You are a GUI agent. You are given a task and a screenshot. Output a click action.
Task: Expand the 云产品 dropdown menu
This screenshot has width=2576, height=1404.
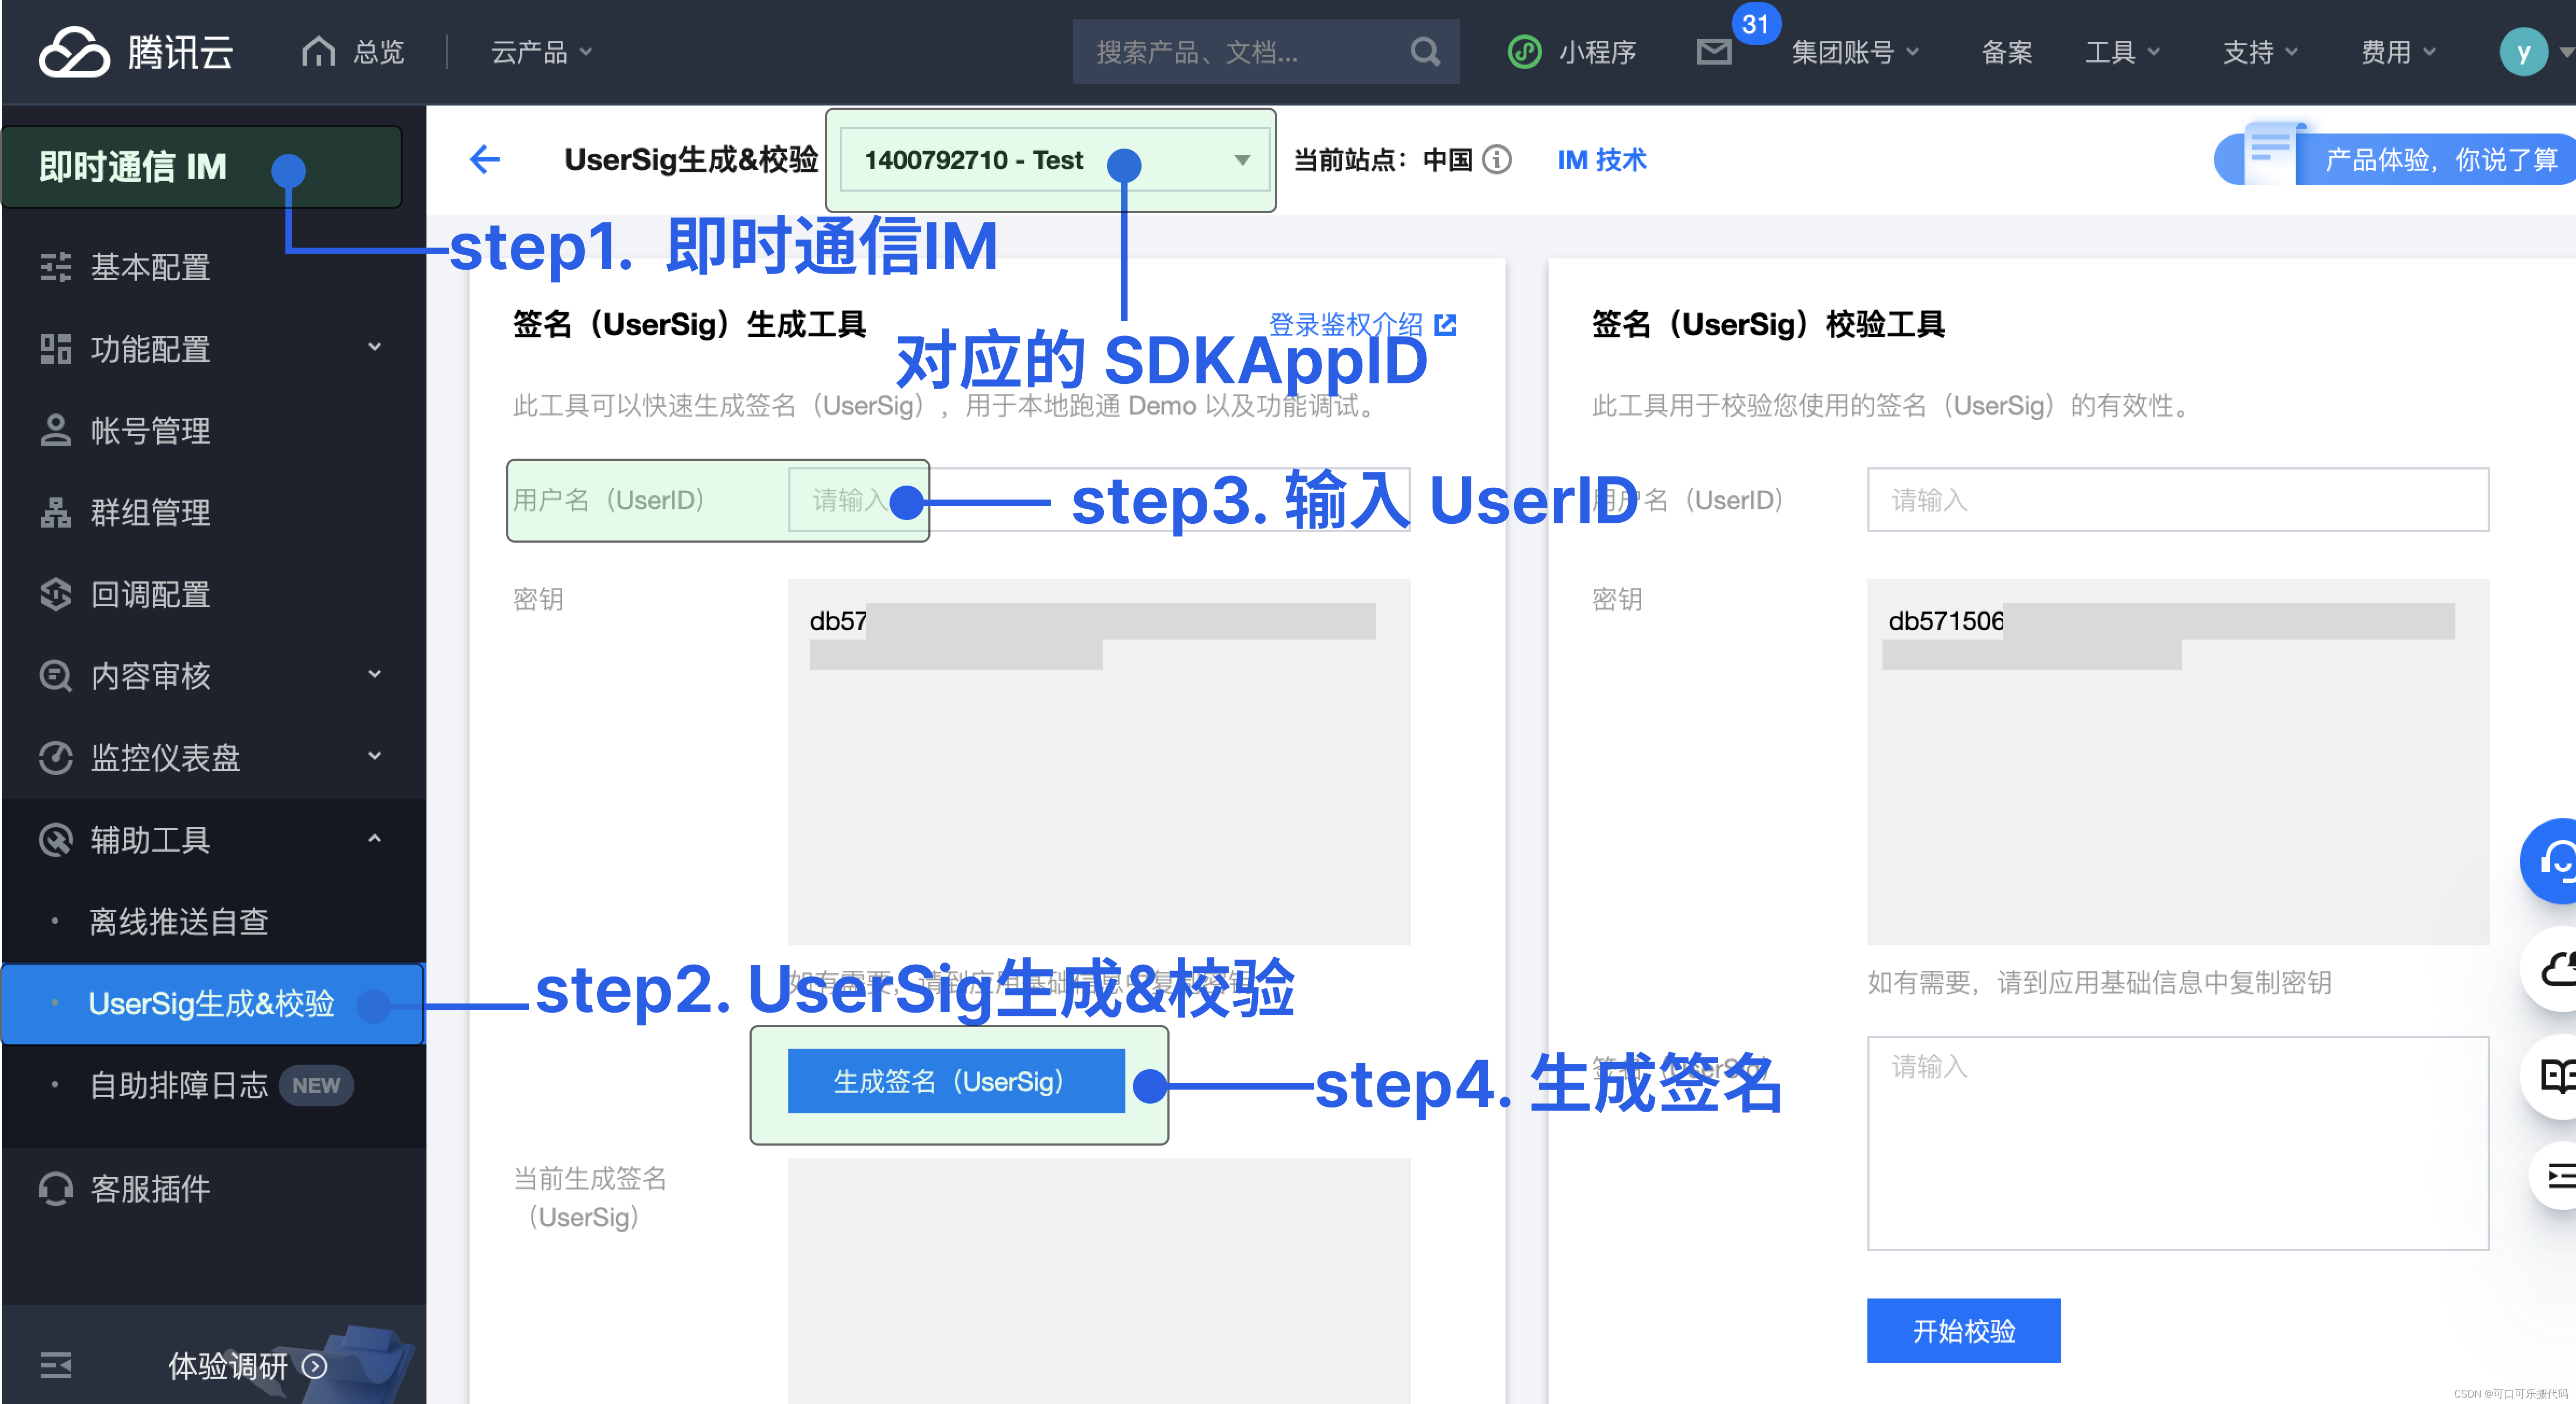[536, 50]
